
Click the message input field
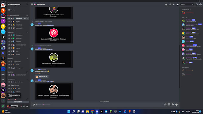pyautogui.click(x=99, y=104)
